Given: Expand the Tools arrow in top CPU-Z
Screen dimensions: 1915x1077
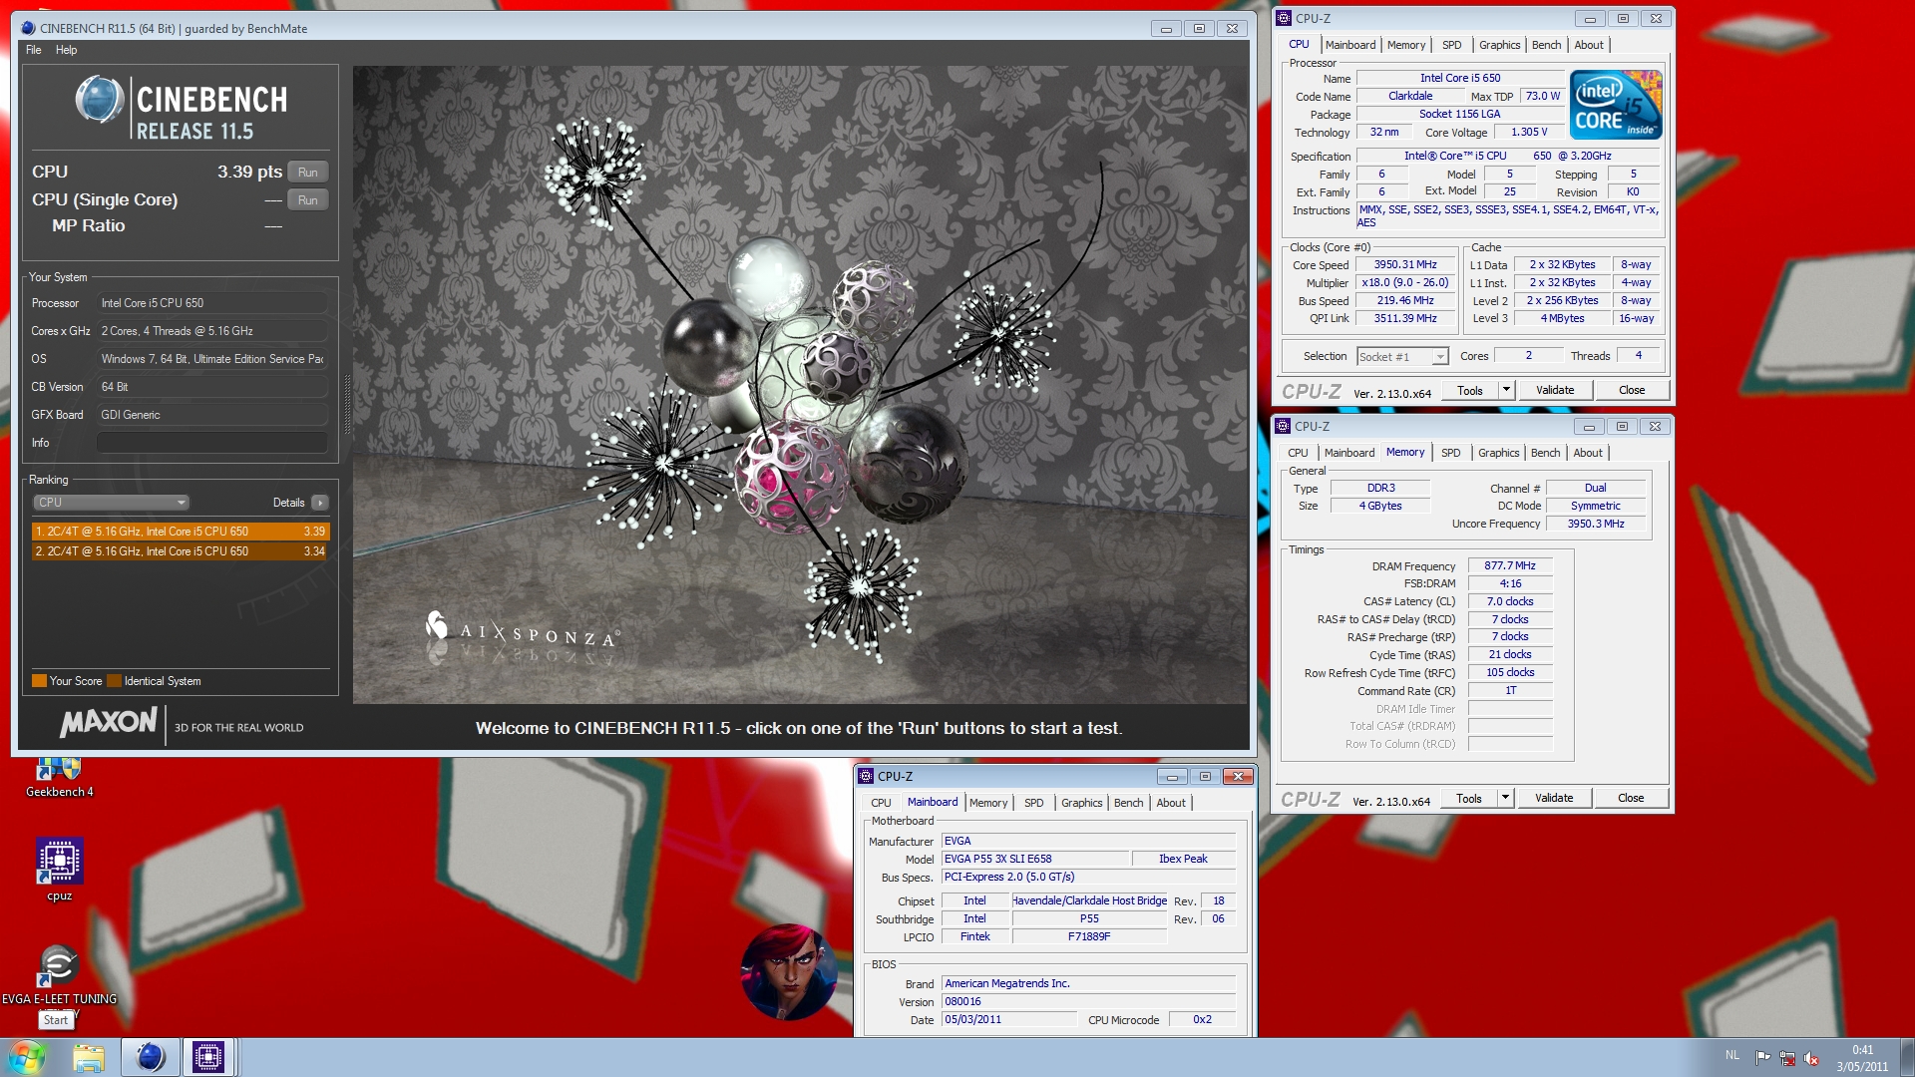Looking at the screenshot, I should point(1506,390).
